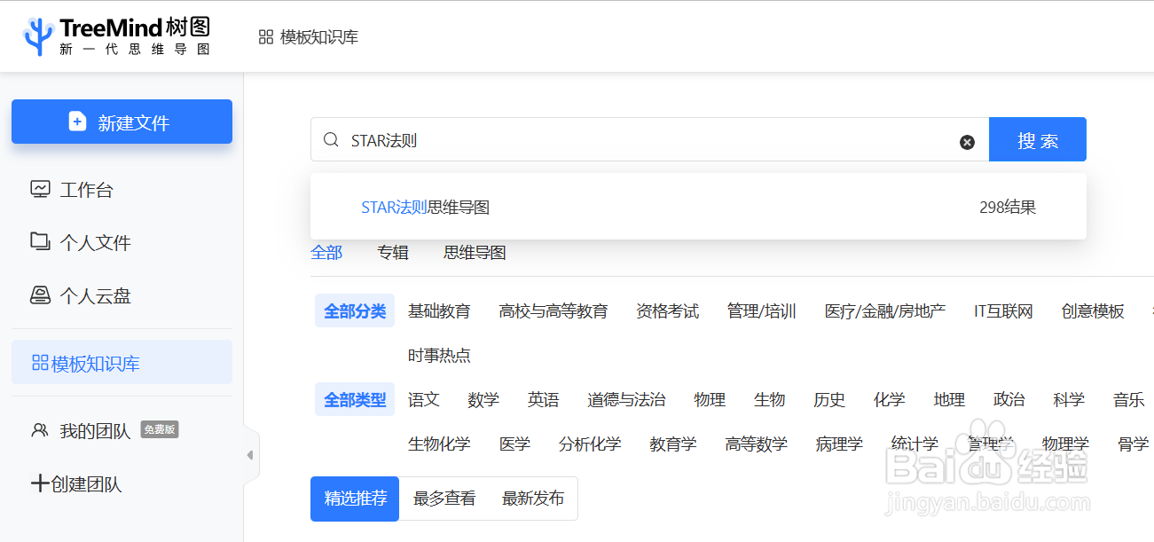The image size is (1154, 542).
Task: Choose 英语 subject type
Action: 544,400
